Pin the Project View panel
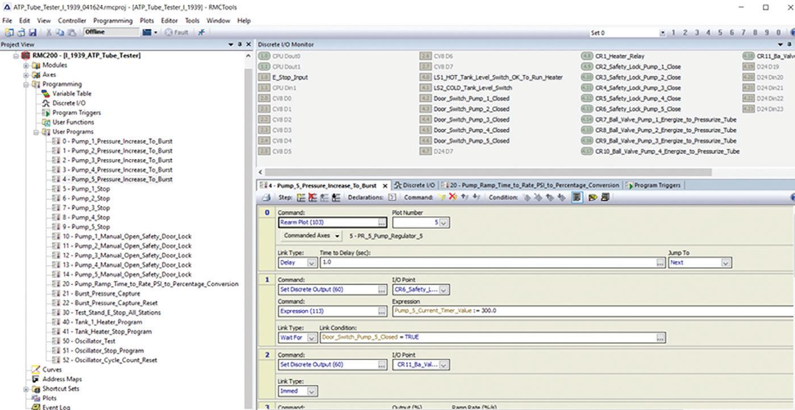795x410 pixels. tap(240, 44)
